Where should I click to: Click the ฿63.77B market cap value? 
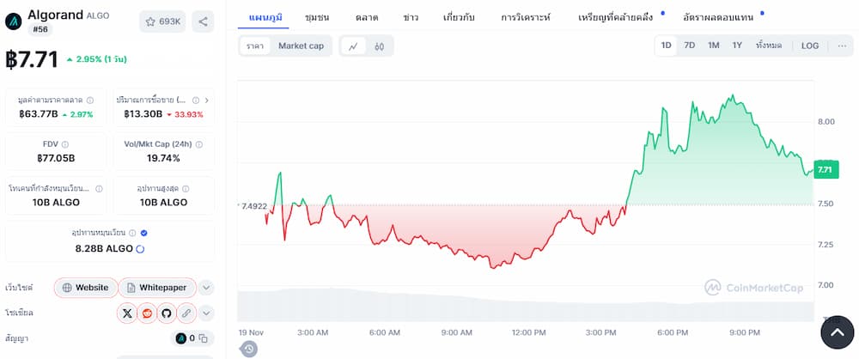click(x=39, y=114)
